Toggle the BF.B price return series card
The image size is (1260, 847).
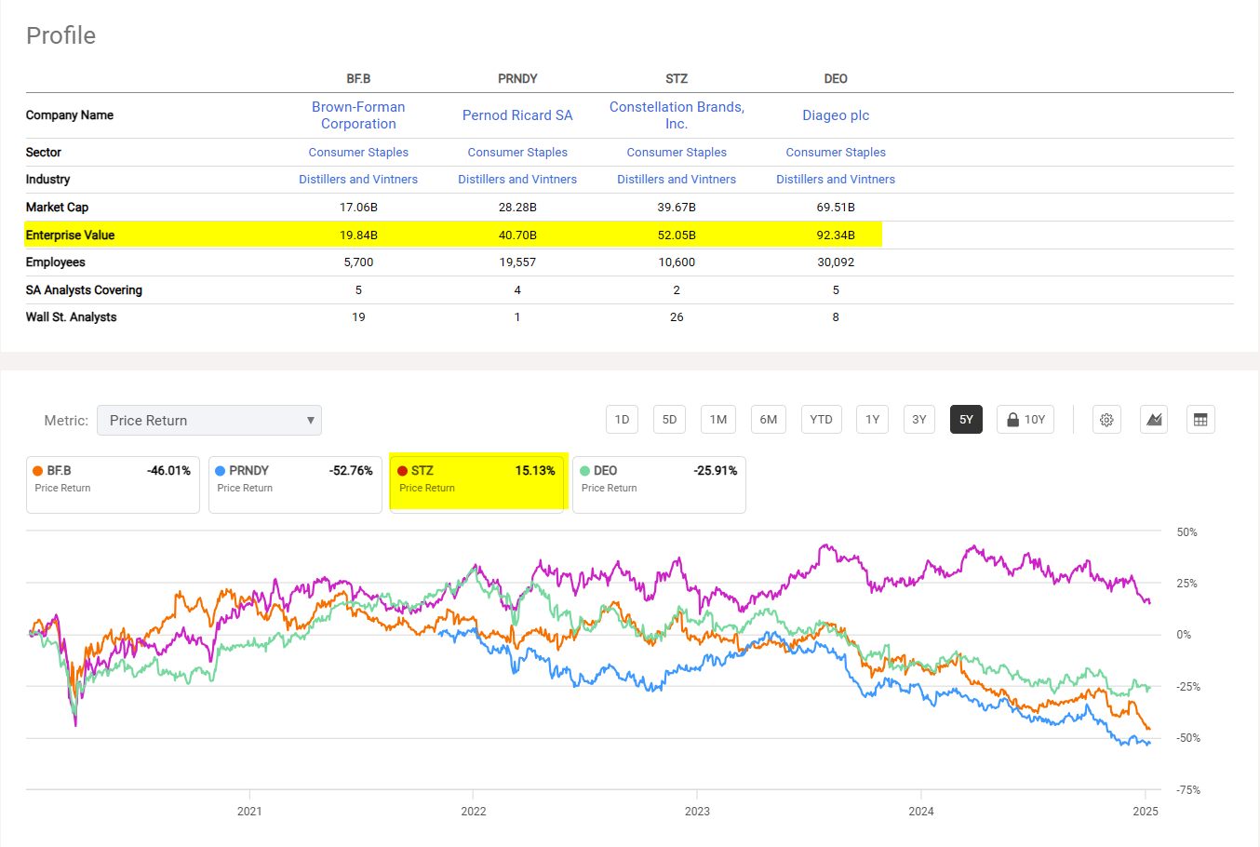coord(113,484)
